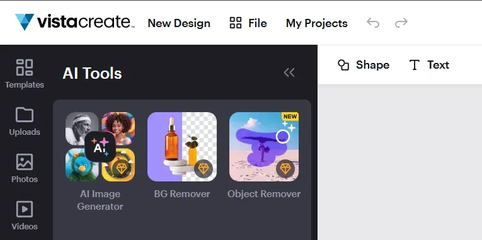Click the VistaCreate logo
482x240 pixels.
[75, 22]
